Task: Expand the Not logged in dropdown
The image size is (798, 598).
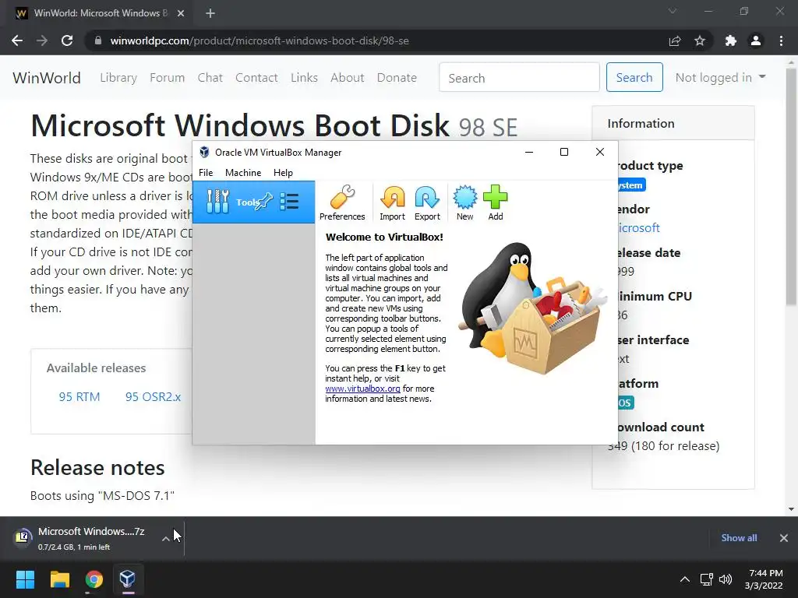Action: [x=720, y=77]
